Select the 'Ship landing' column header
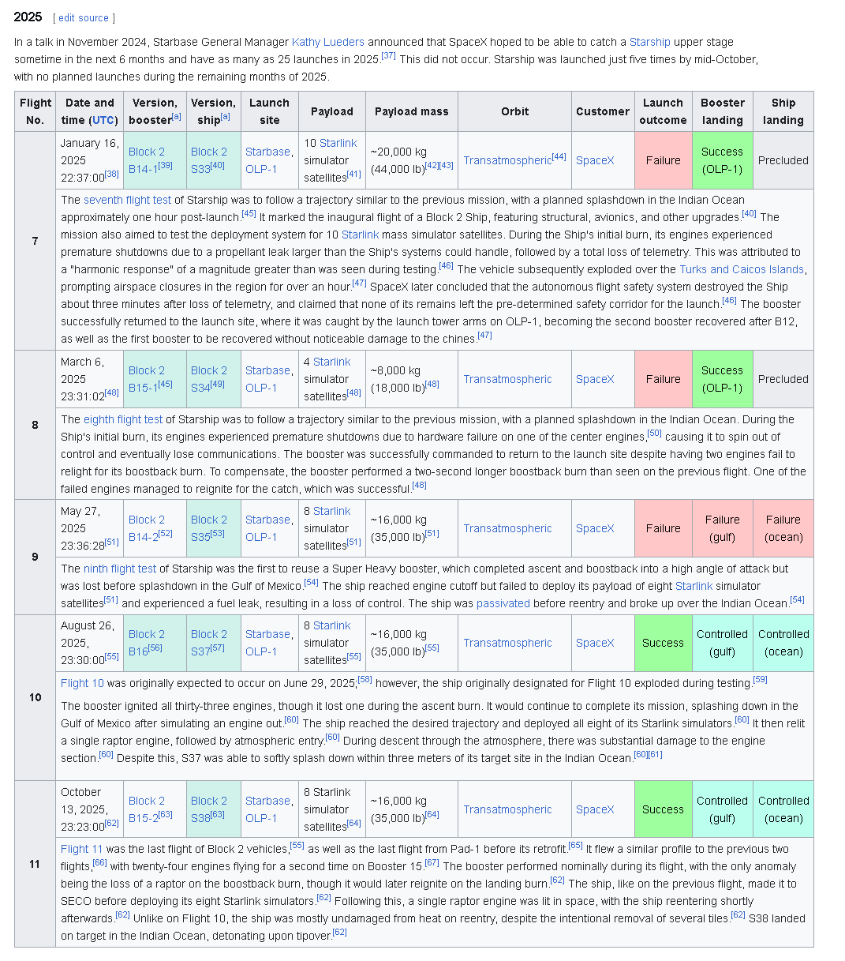Screen dimensions: 845x961 coord(783,111)
